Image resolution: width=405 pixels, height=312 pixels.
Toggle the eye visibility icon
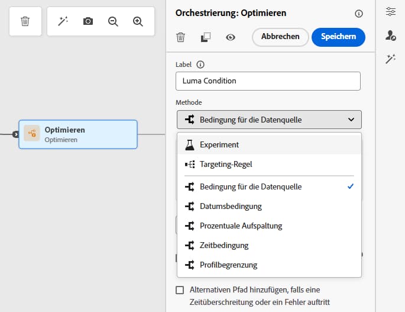coord(231,37)
